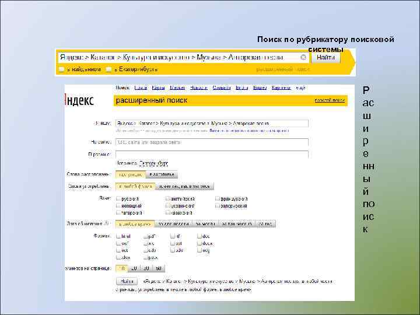Set 30 documents per page
This screenshot has height=315, width=420.
coord(146,268)
